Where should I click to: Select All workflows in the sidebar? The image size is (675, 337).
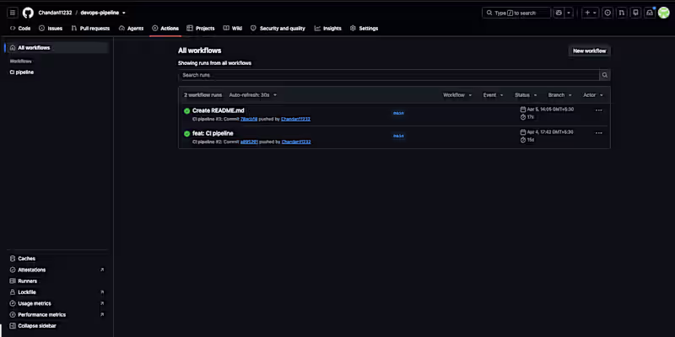[57, 48]
